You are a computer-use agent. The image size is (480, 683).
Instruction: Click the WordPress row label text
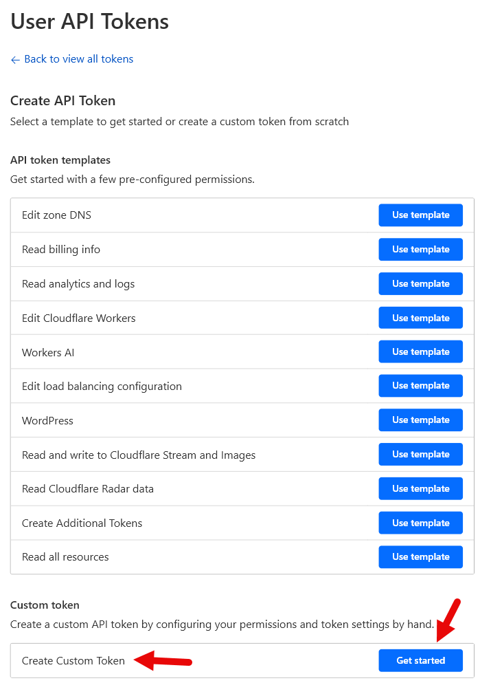47,420
